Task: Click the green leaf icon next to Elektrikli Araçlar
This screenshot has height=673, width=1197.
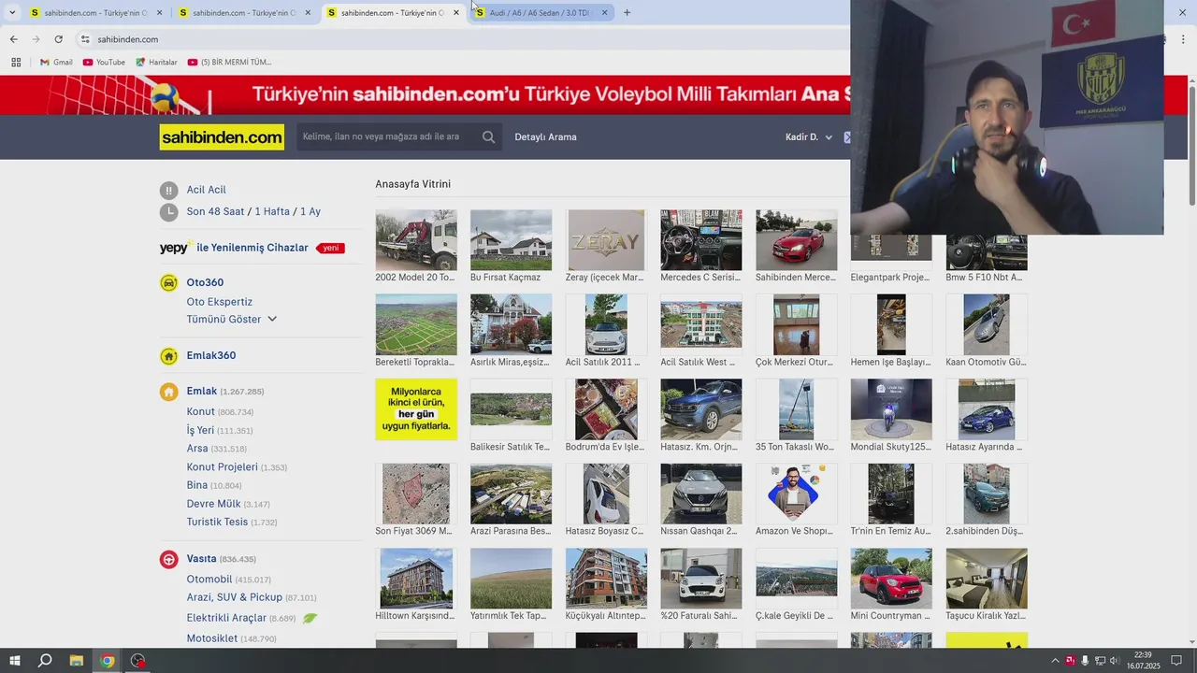Action: [310, 619]
